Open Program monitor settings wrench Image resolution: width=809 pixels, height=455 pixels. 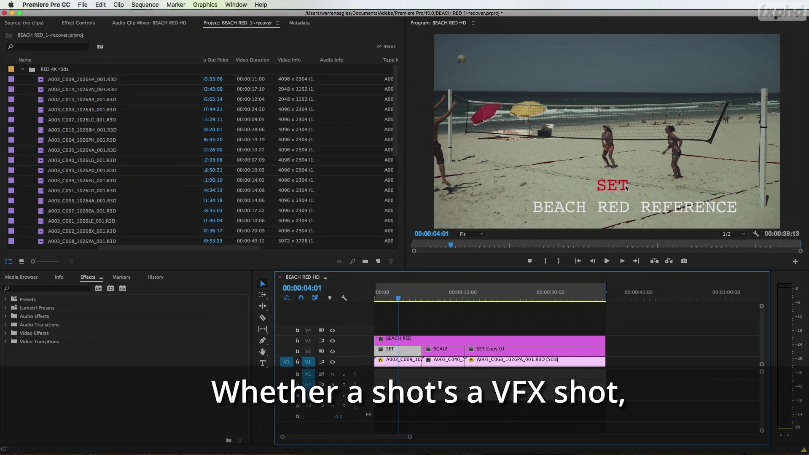click(756, 234)
